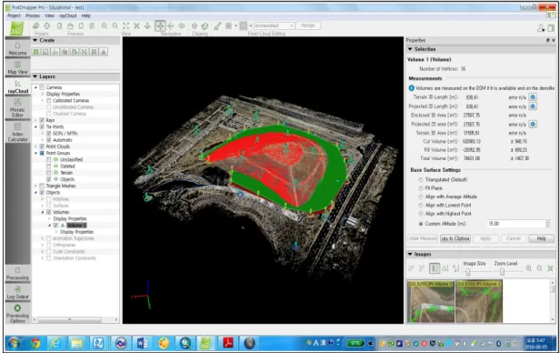
Task: Switch to the rayCloud view
Action: coord(17,86)
